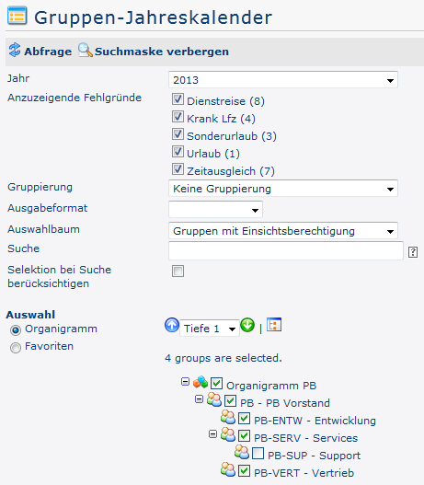Click the Abfrage refresh icon
This screenshot has height=485, width=424.
click(15, 50)
